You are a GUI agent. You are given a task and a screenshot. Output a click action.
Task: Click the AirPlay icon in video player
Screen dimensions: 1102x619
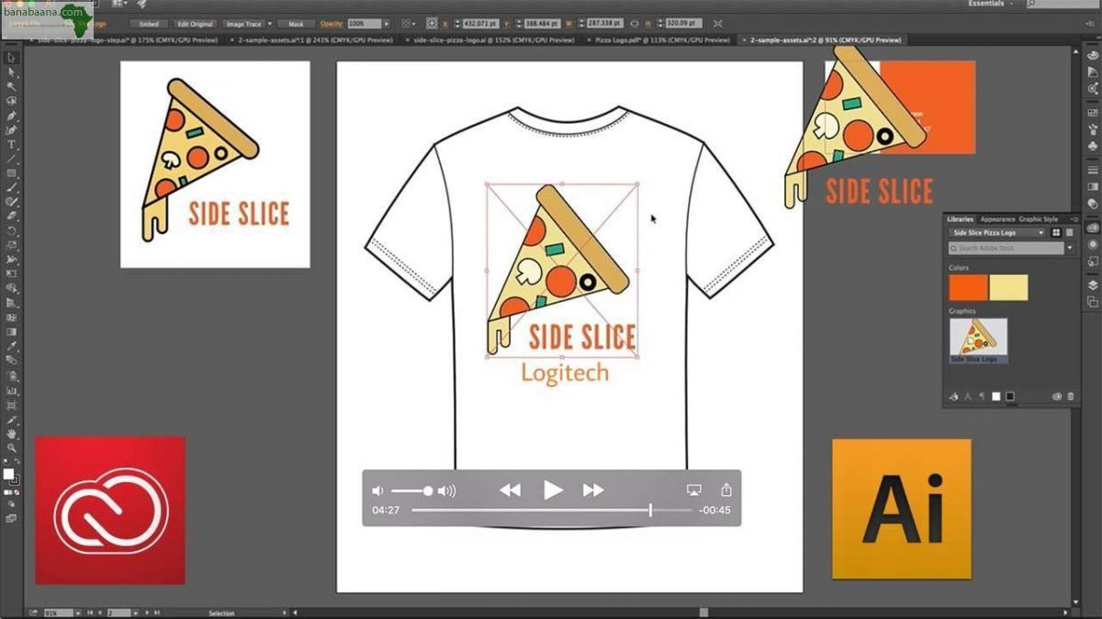point(694,491)
